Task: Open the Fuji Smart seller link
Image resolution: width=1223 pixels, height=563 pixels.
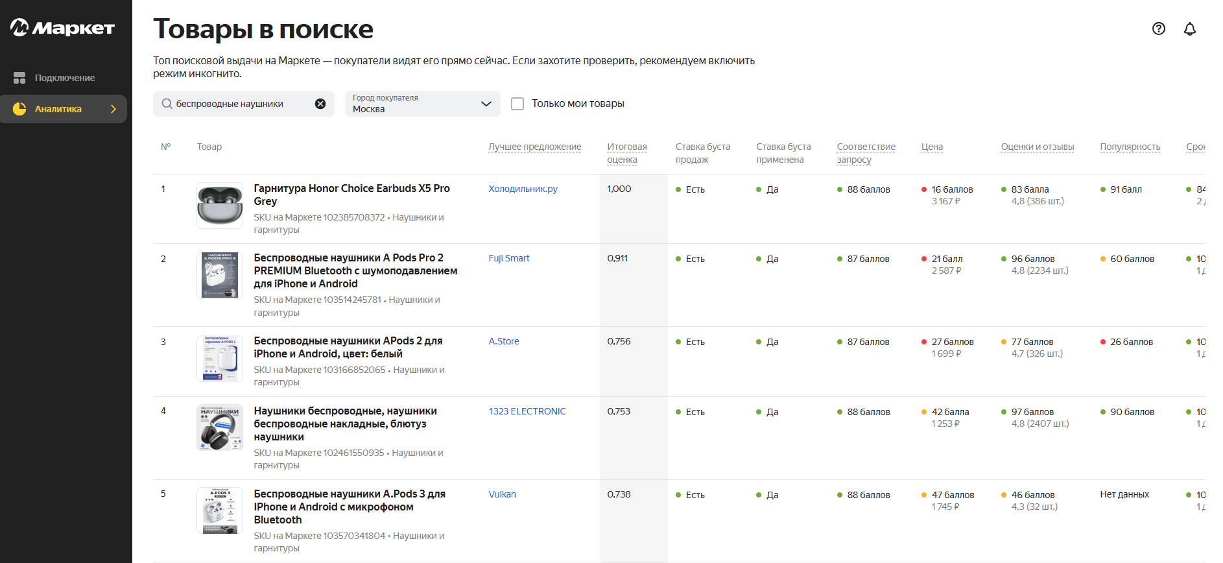Action: point(509,258)
